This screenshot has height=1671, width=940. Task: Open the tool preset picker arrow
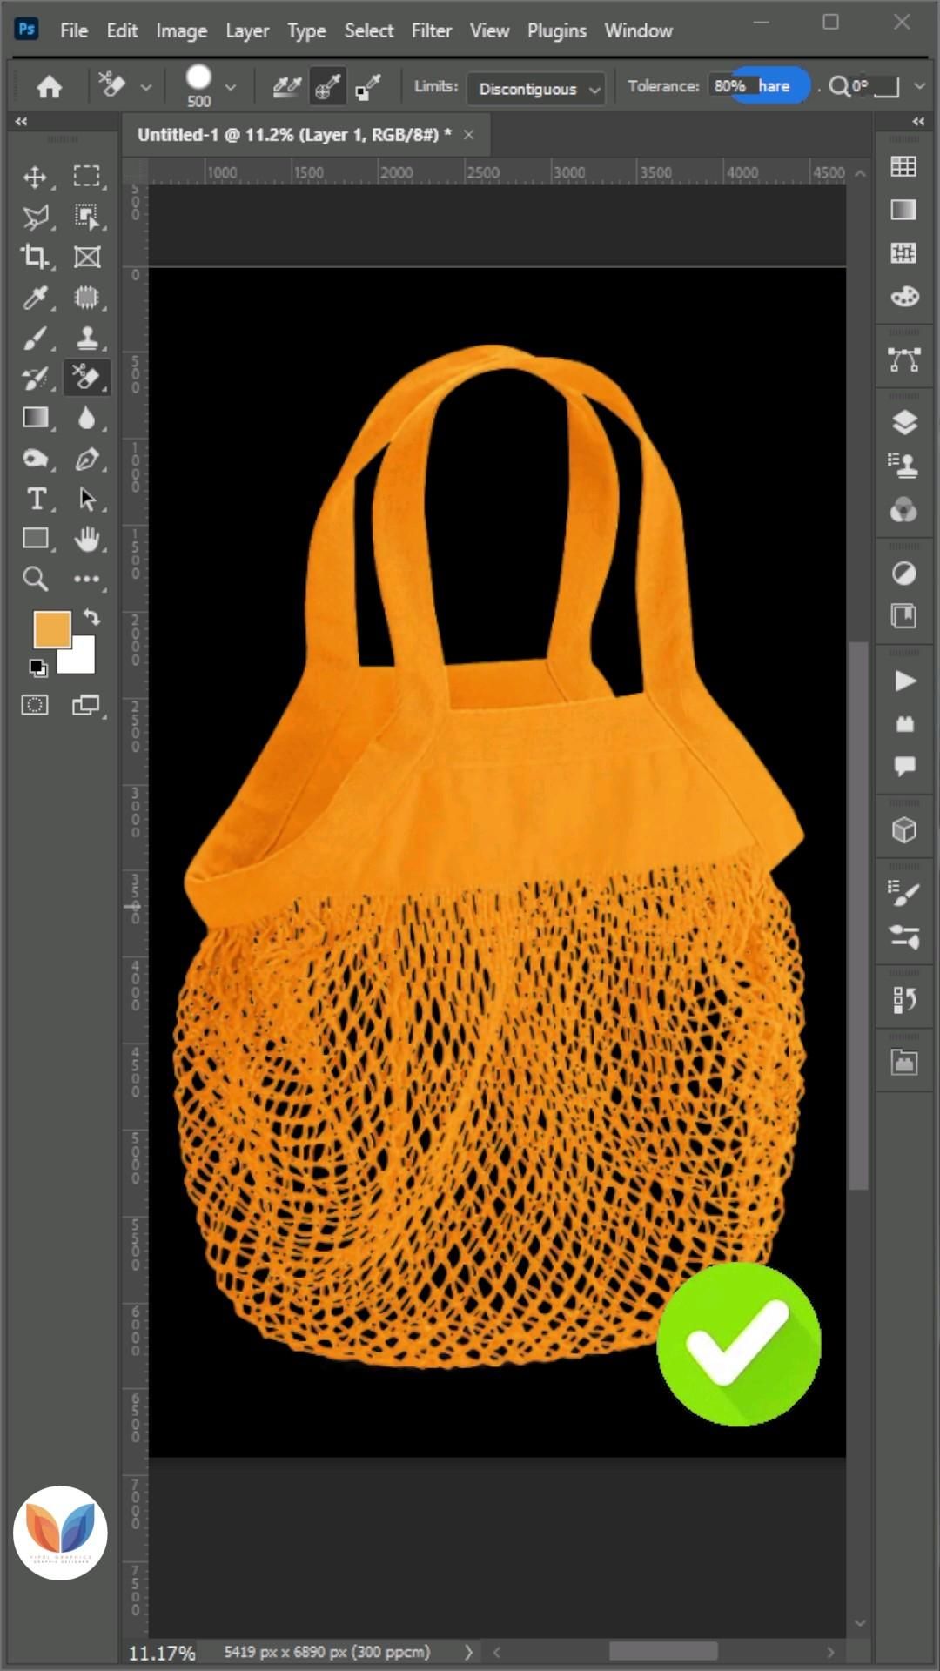[146, 87]
